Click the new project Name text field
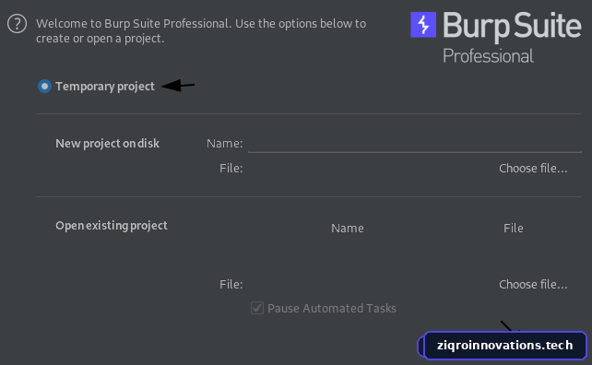 click(415, 144)
